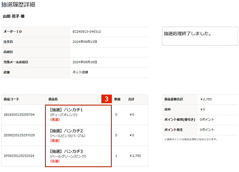The height and width of the screenshot is (172, 239).
Task: Click the 注文日 label
Action: (x=8, y=42)
